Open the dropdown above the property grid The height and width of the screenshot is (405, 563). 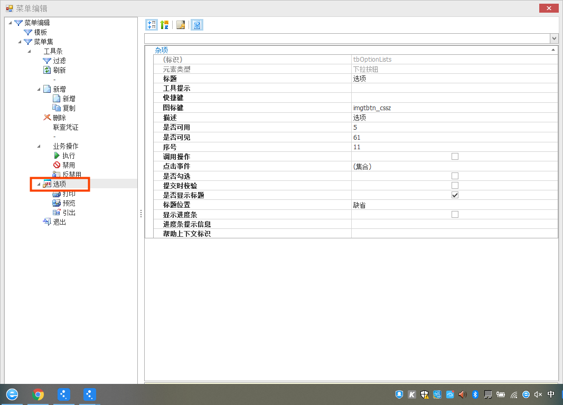[553, 38]
